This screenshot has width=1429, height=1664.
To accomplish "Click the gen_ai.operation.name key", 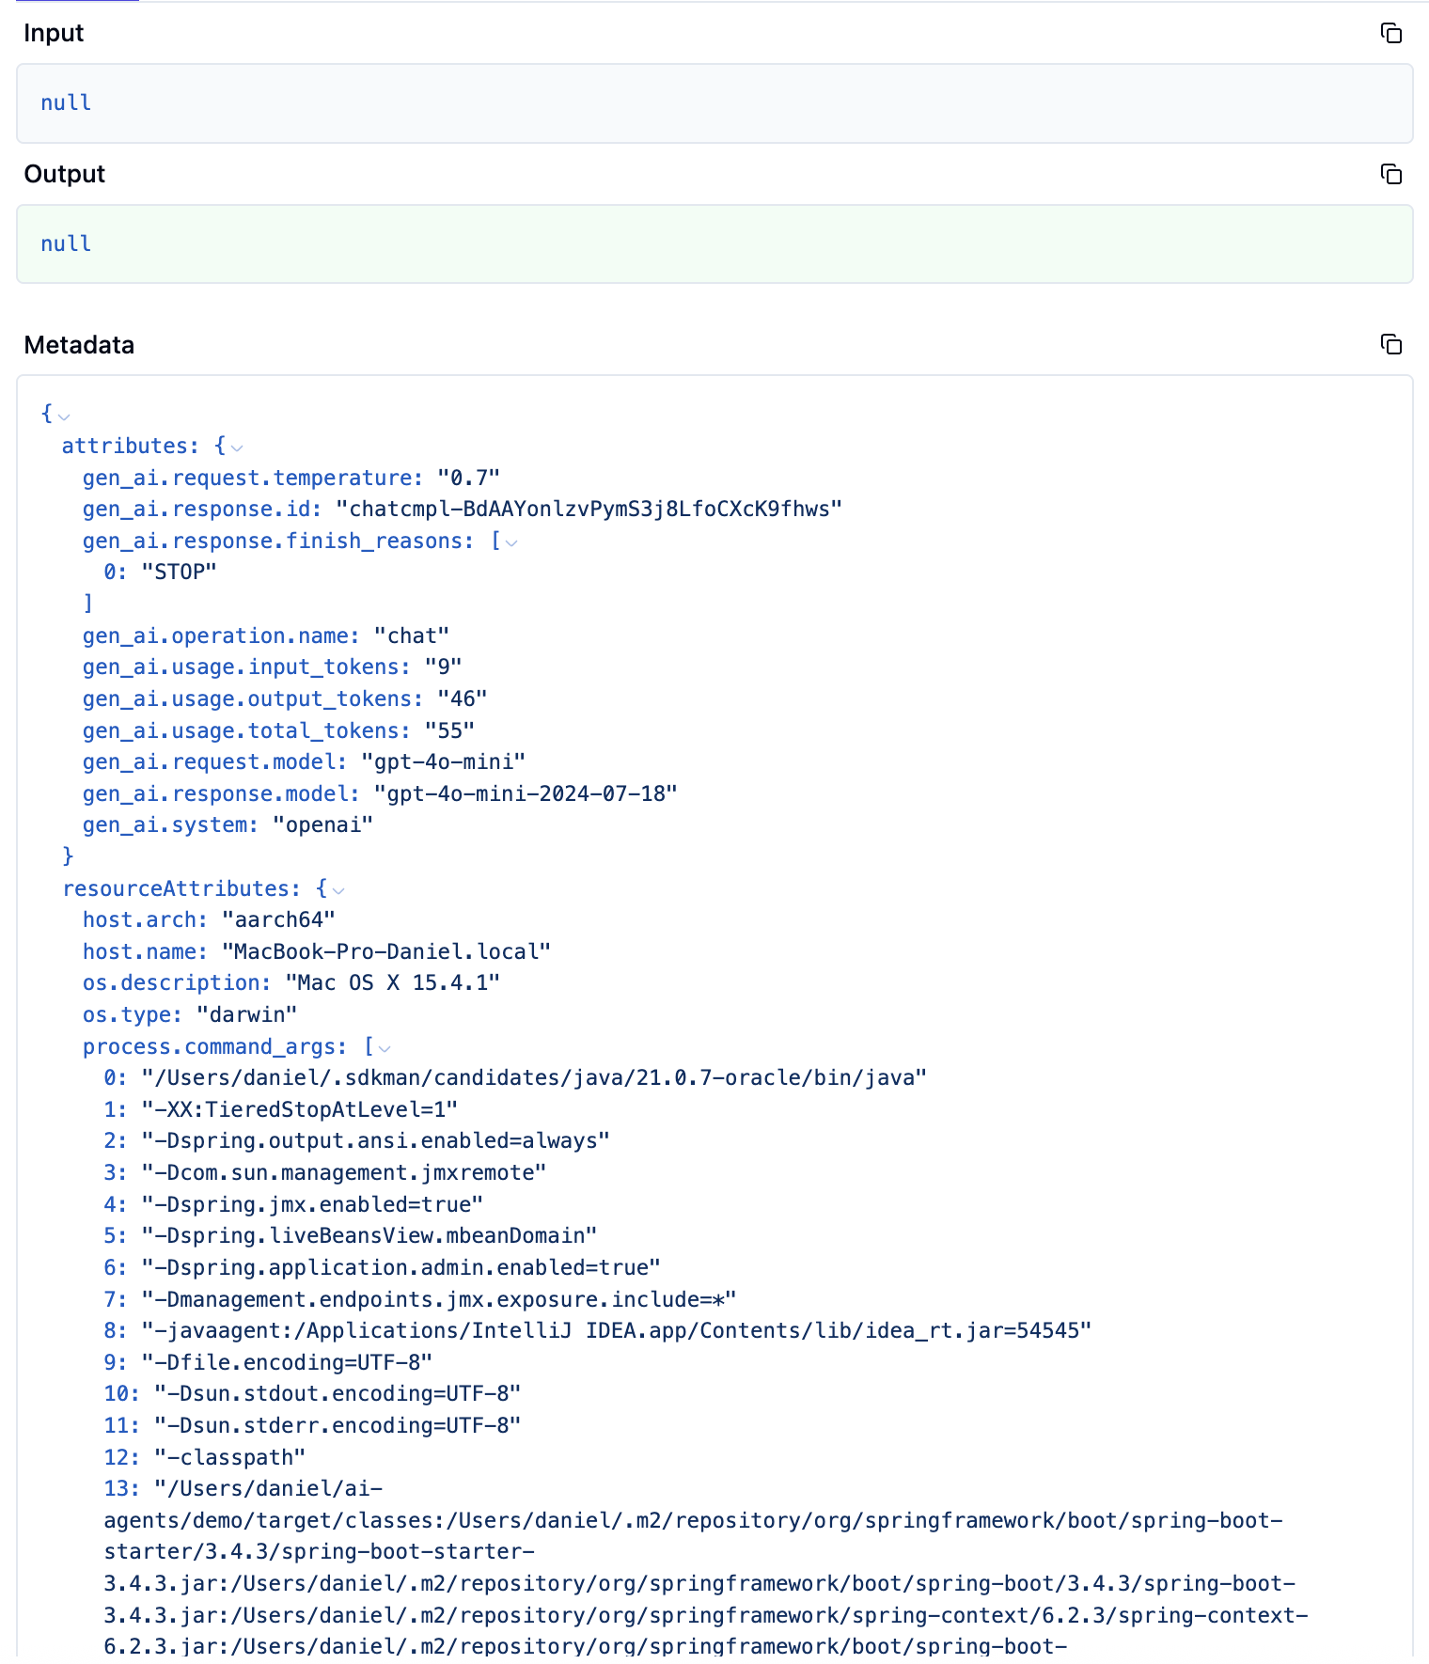I will 221,636.
